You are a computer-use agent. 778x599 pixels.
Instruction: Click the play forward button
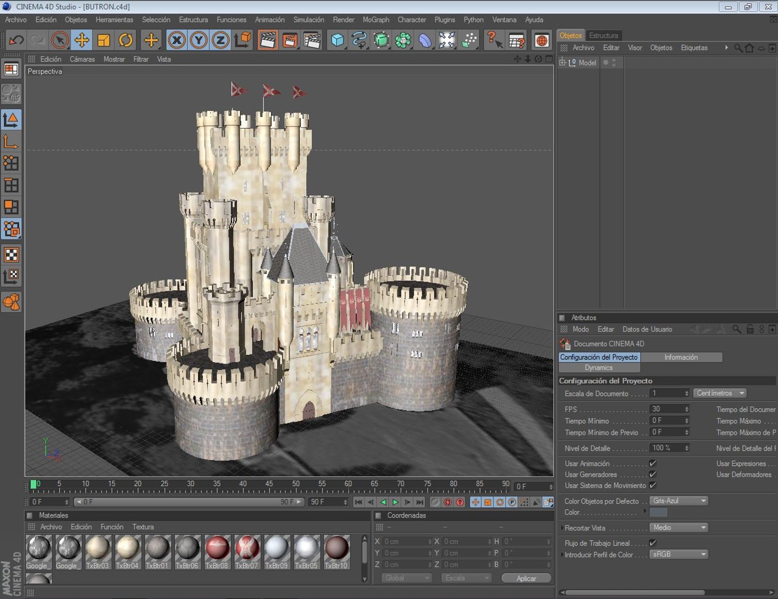[x=396, y=502]
